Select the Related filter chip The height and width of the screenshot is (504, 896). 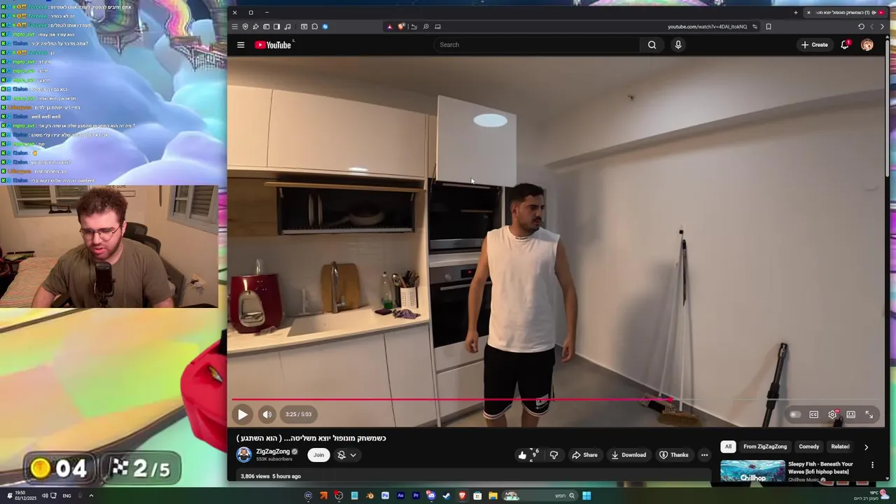pyautogui.click(x=840, y=447)
